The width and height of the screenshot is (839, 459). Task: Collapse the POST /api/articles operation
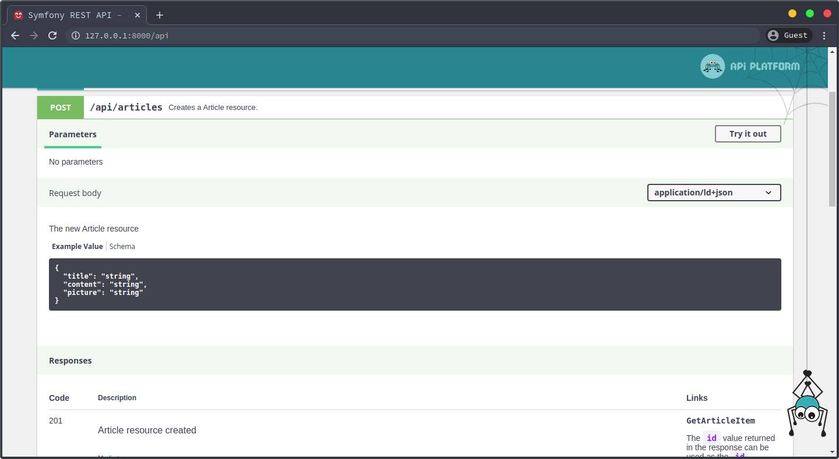click(126, 108)
